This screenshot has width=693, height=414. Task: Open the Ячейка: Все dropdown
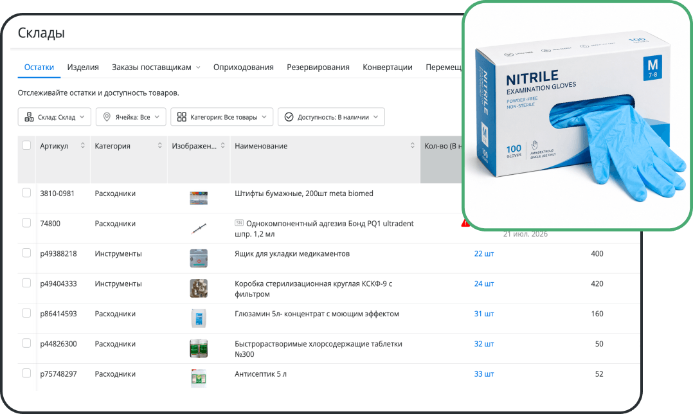131,117
